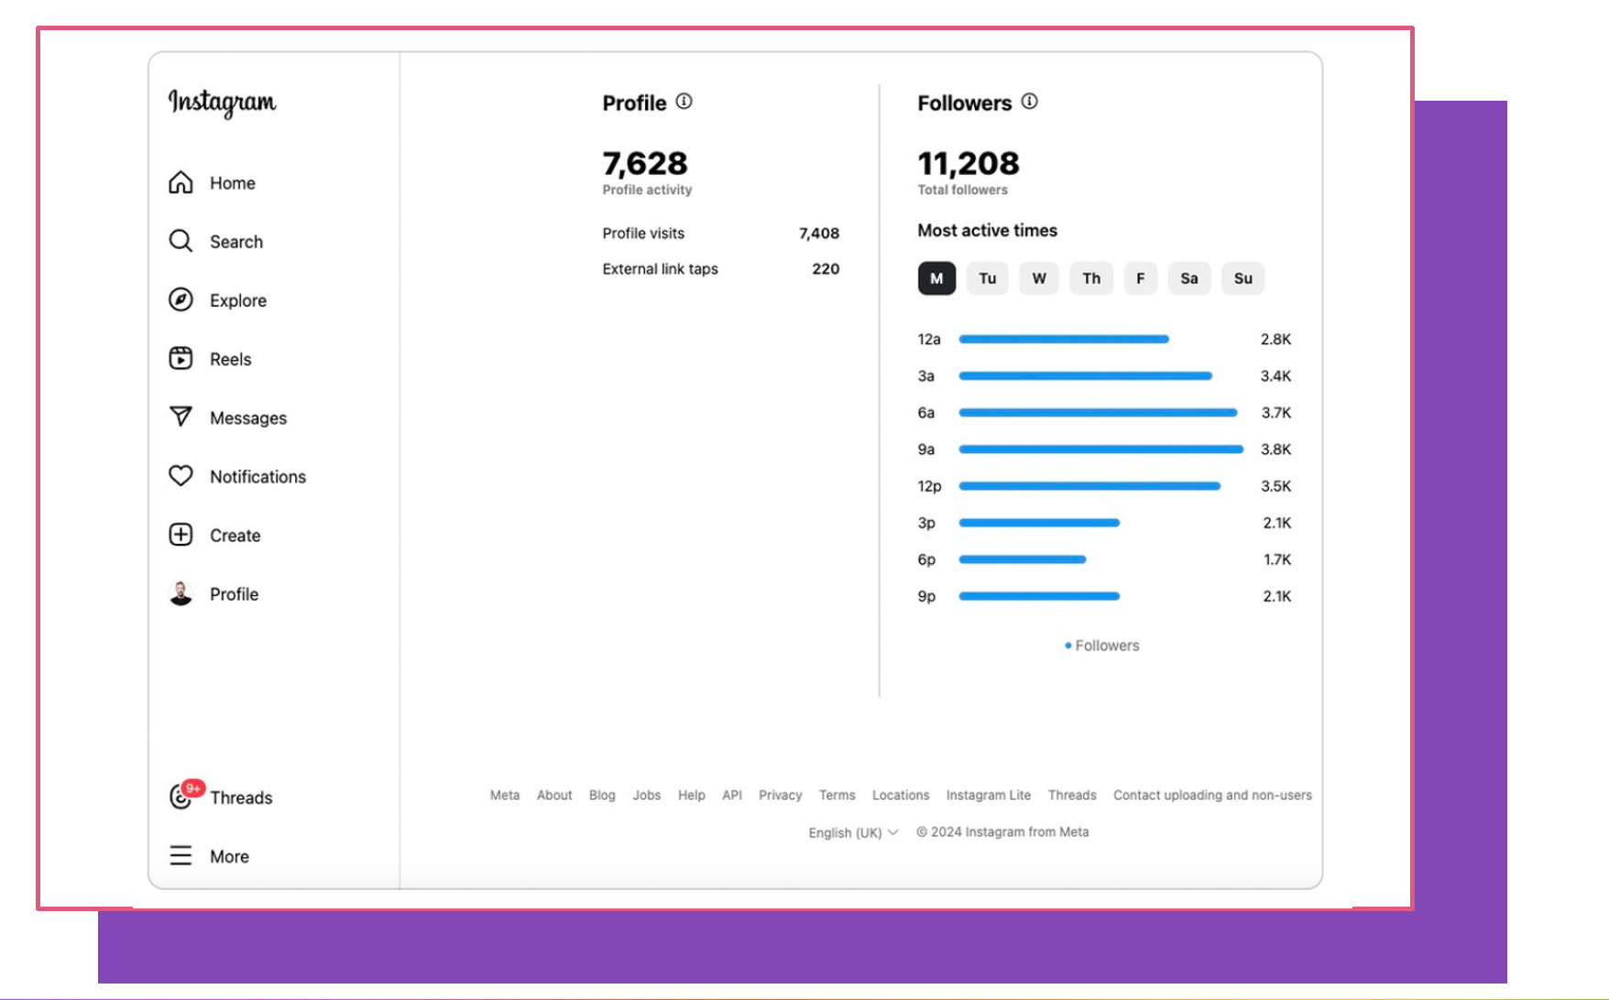1609x1000 pixels.
Task: Select Thursday (Th) day toggle
Action: point(1091,278)
